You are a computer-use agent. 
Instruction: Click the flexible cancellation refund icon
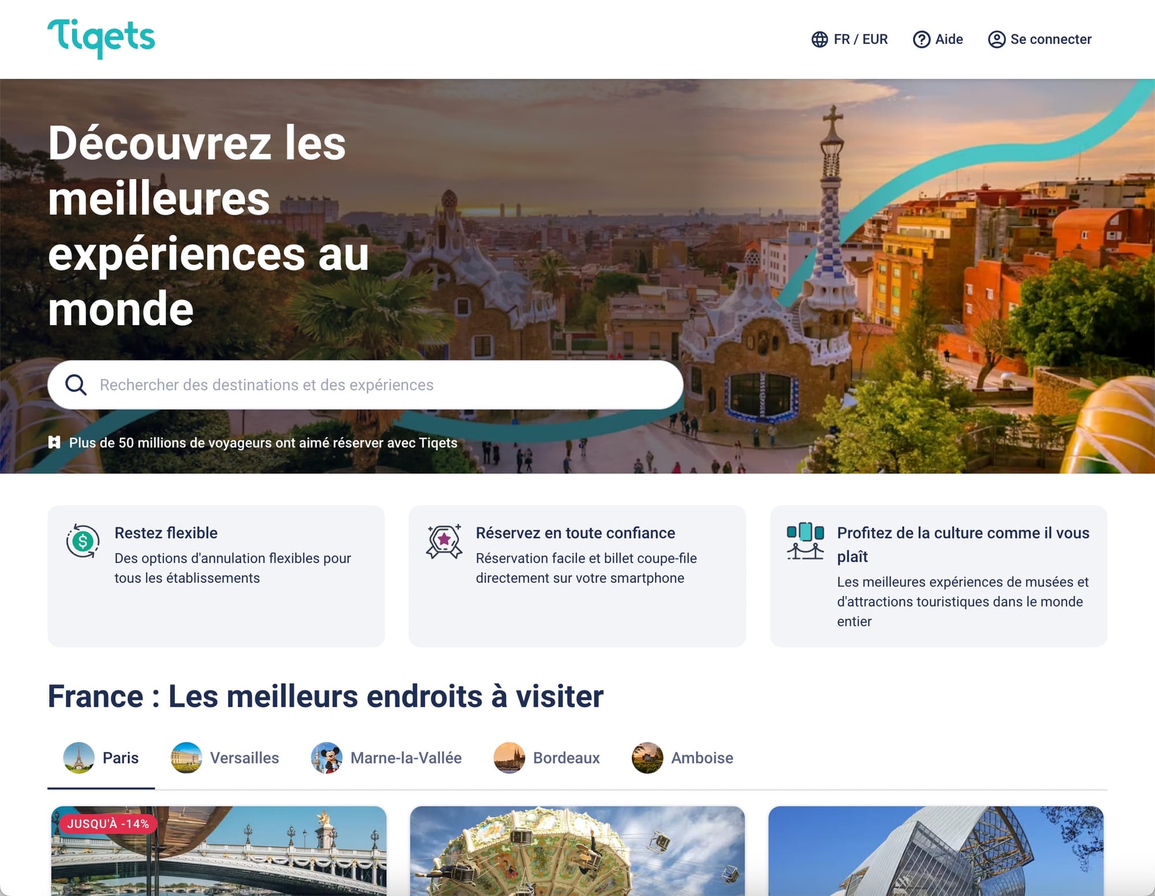click(83, 541)
